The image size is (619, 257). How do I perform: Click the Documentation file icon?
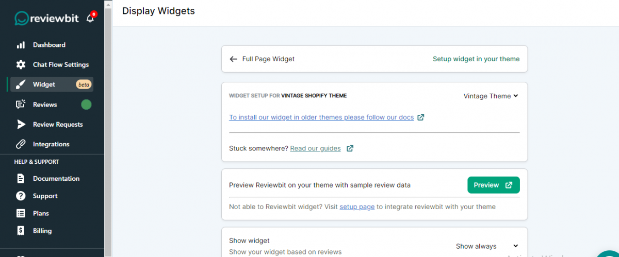pos(21,179)
